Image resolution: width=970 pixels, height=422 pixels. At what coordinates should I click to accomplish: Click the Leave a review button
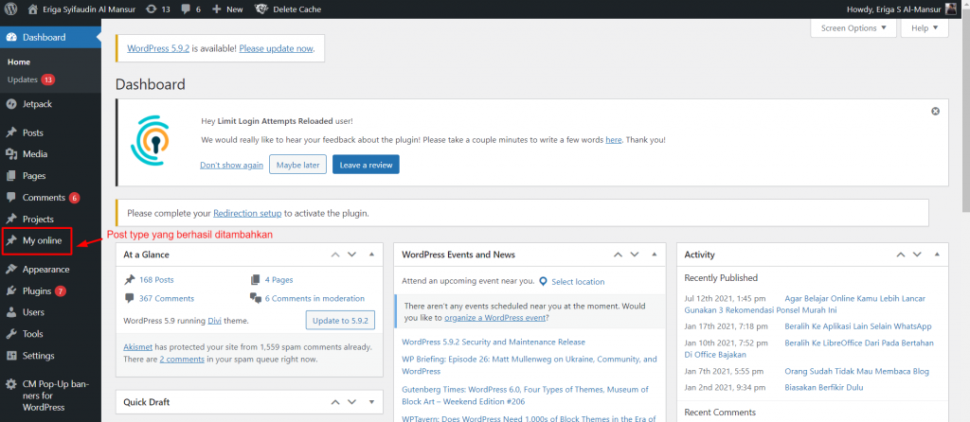coord(366,165)
